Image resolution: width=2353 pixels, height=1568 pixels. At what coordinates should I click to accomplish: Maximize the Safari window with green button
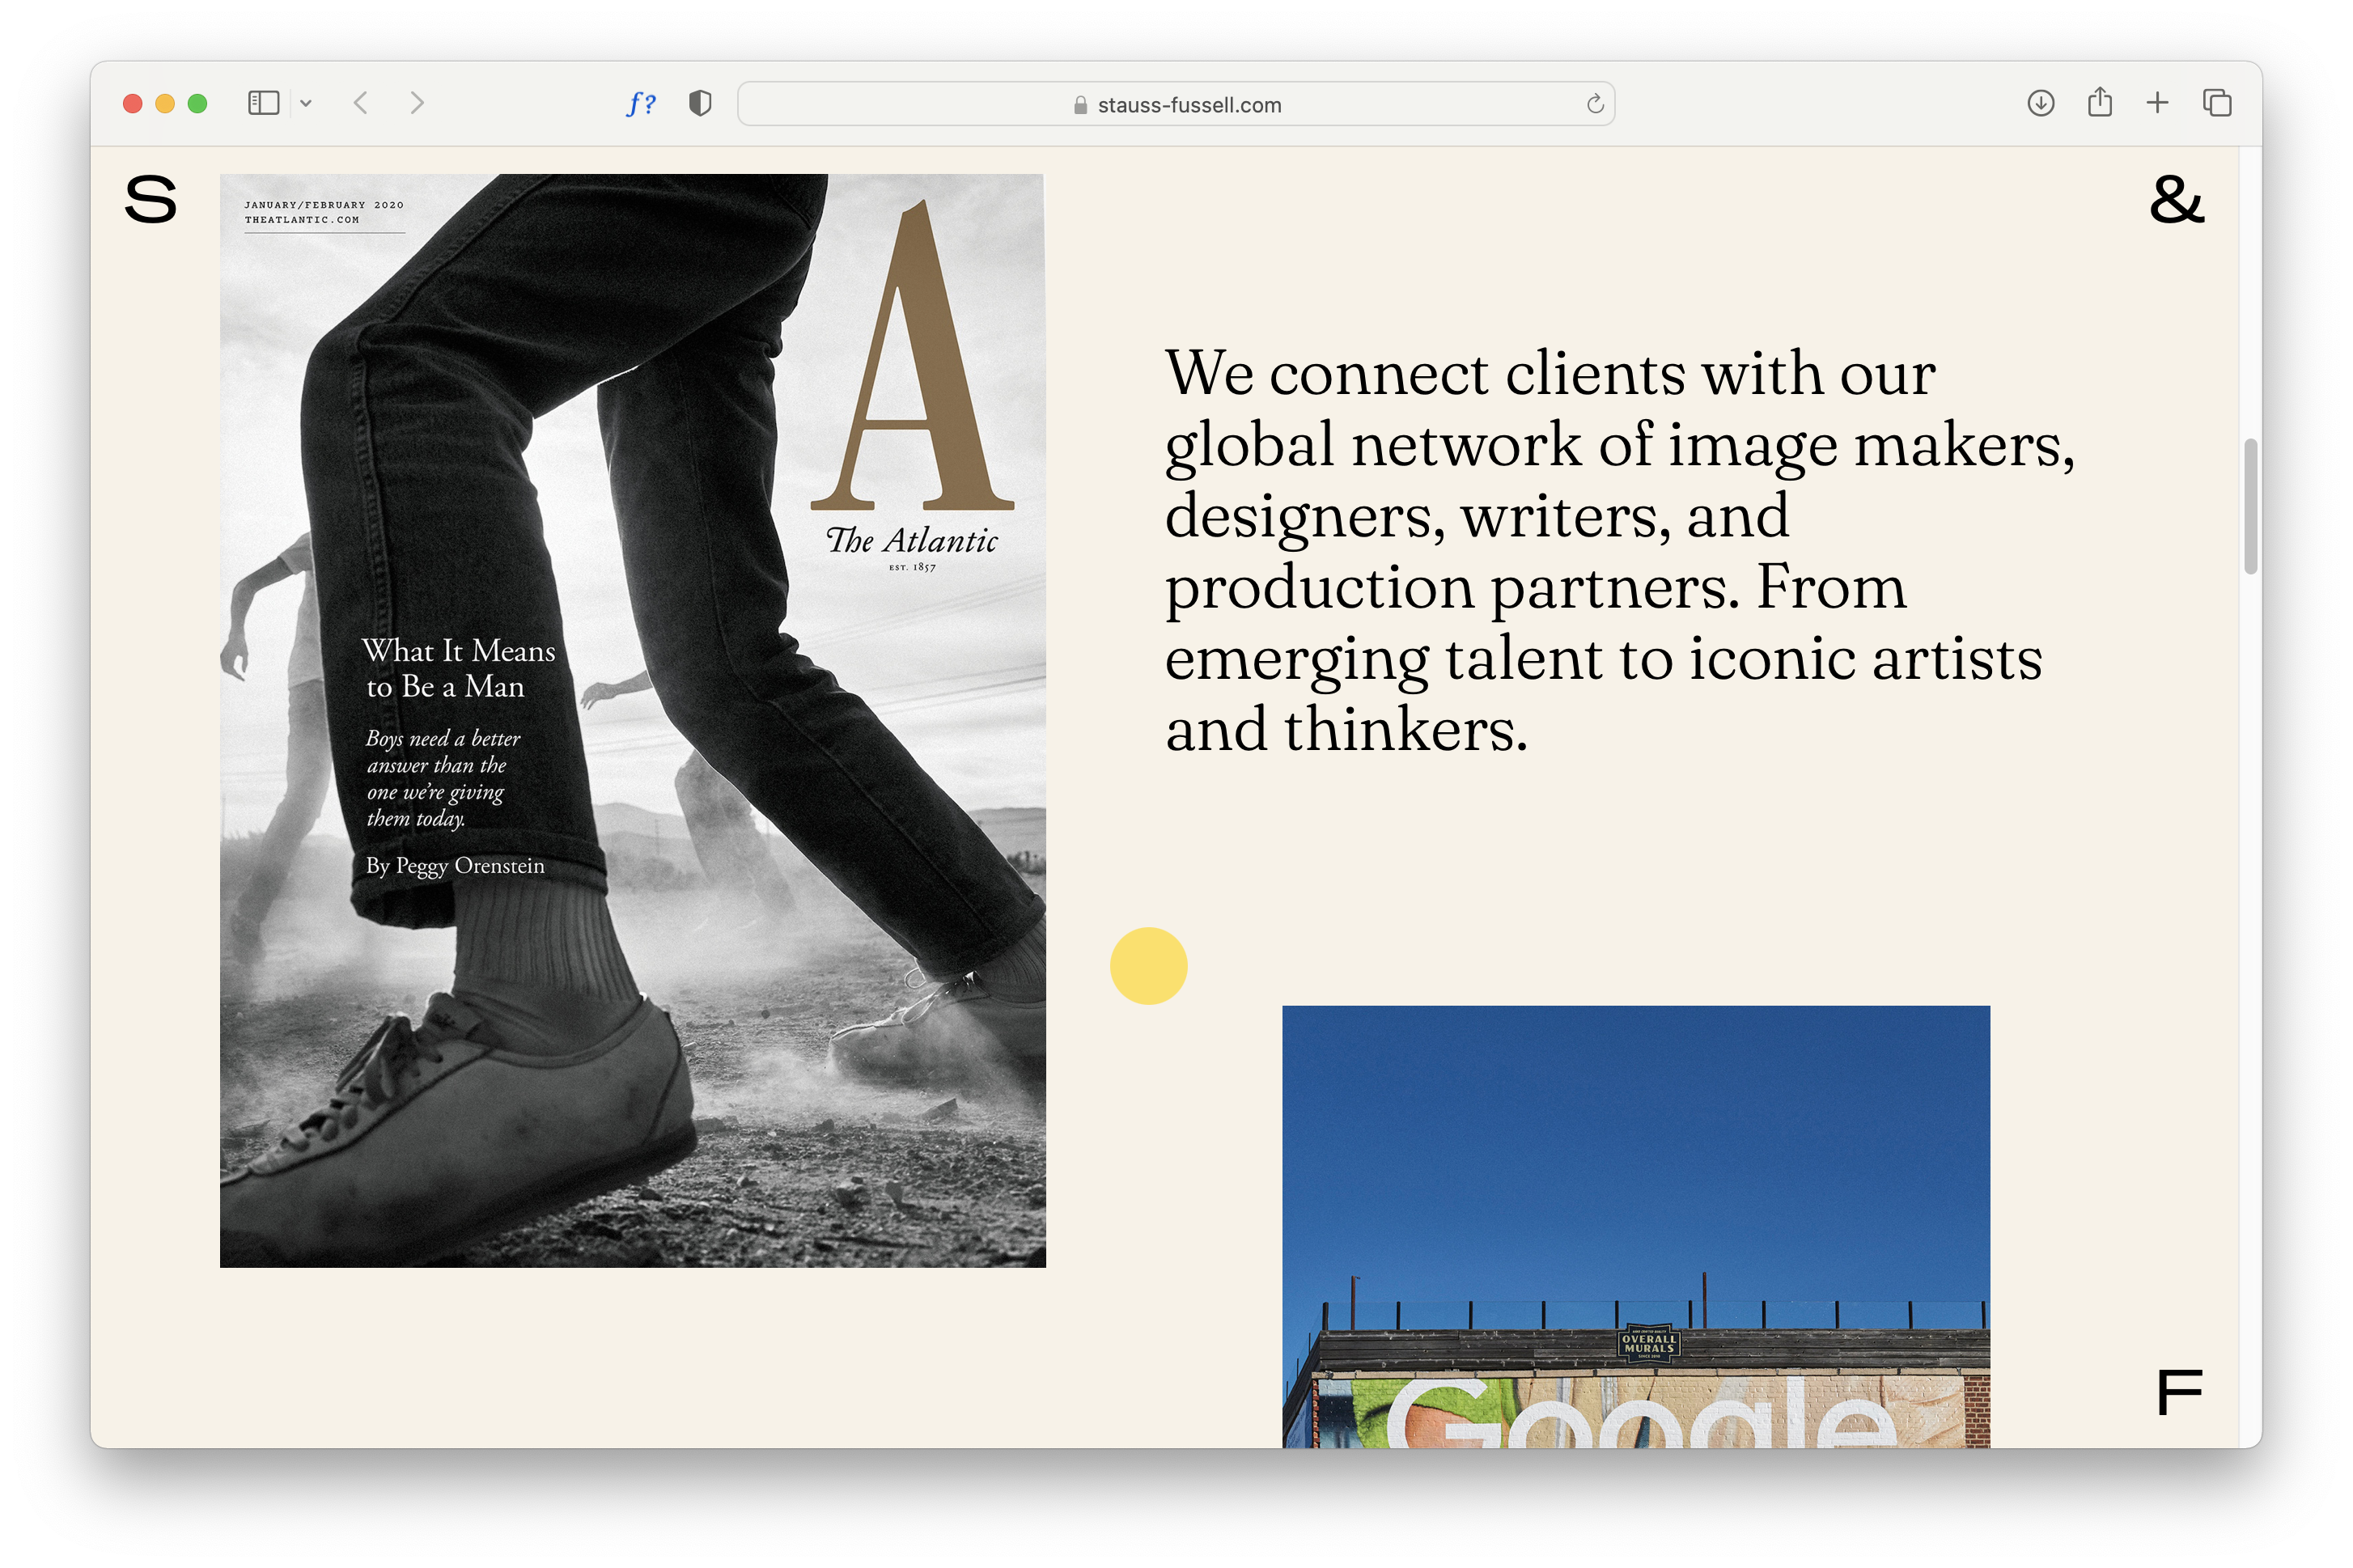198,103
